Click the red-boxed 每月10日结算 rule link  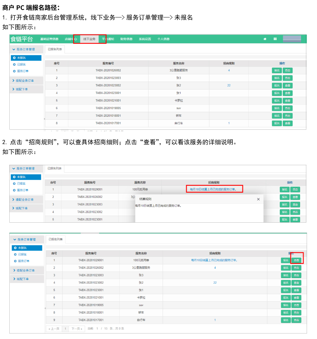pyautogui.click(x=214, y=189)
